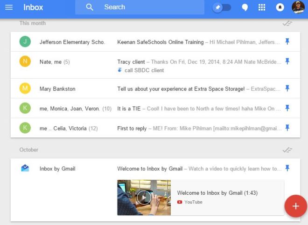The width and height of the screenshot is (308, 225).
Task: Click the Inbox title in the header
Action: tap(33, 7)
